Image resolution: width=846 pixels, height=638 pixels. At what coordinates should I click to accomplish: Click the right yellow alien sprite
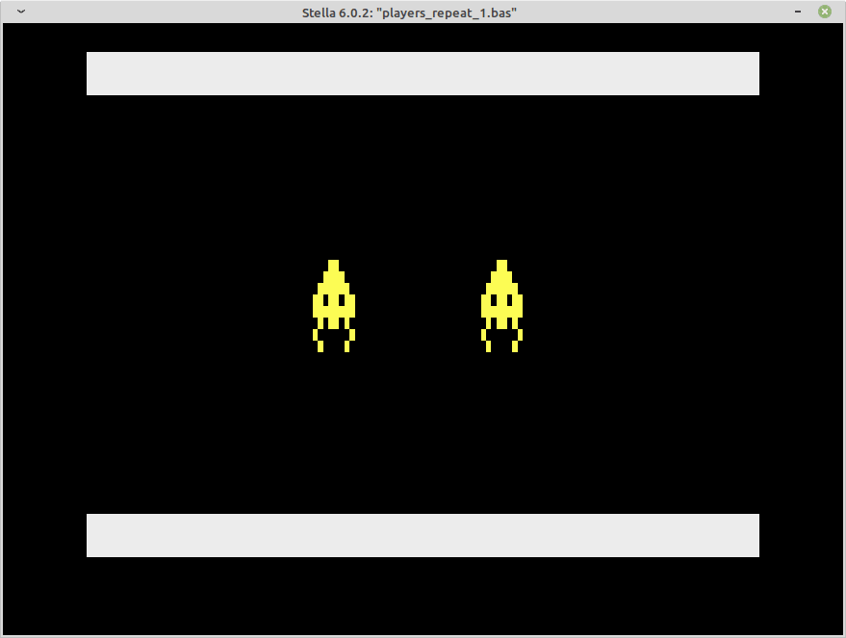click(501, 306)
